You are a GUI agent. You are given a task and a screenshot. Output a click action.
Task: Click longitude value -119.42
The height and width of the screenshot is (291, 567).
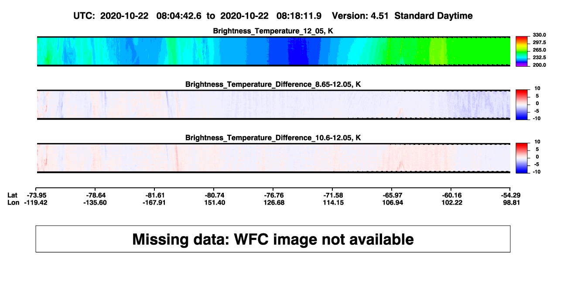(36, 202)
